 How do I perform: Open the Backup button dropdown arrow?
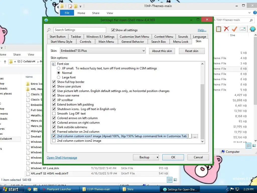[157, 157]
